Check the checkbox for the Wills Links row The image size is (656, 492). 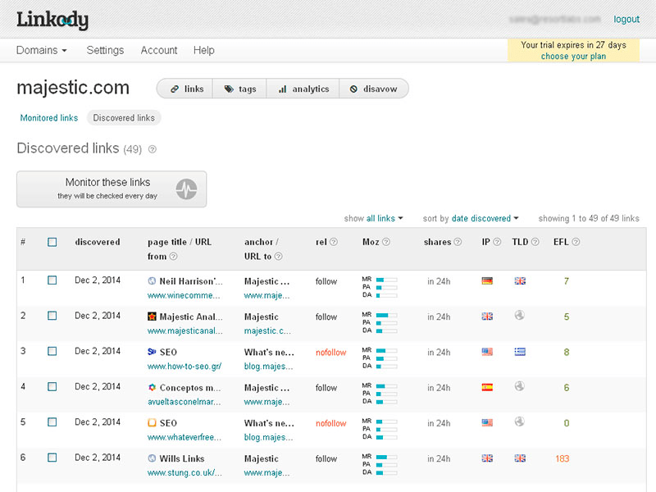[52, 458]
